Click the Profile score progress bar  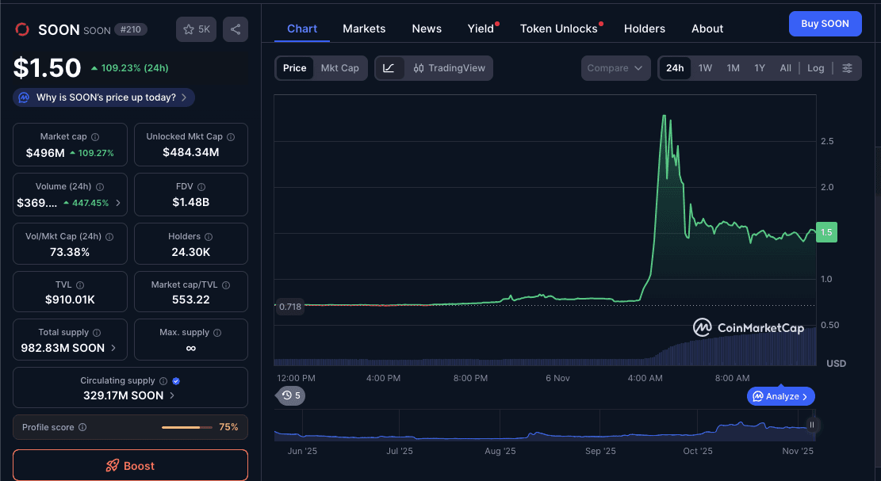pyautogui.click(x=188, y=426)
